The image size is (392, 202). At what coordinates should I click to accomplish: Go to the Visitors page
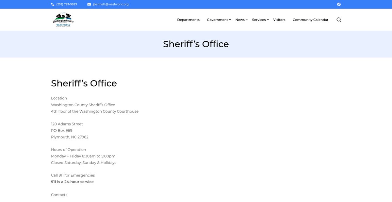tap(279, 20)
